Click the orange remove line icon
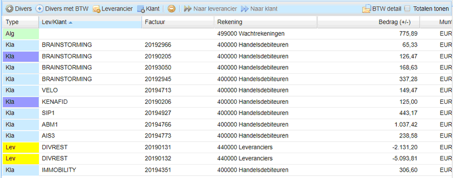The image size is (453, 178). click(x=171, y=9)
